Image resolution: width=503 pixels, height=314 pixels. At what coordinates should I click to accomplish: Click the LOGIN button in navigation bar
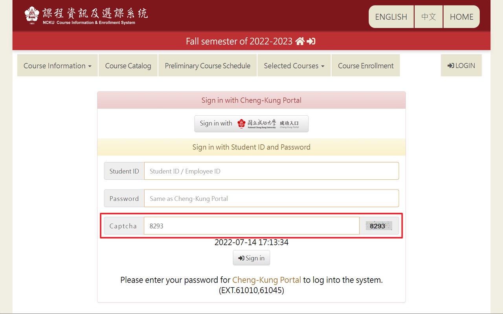(x=461, y=66)
